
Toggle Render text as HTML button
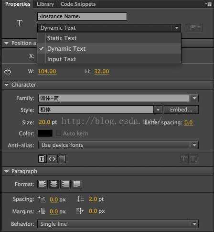pos(52,159)
